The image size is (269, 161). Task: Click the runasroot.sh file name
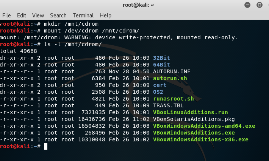[174, 99]
